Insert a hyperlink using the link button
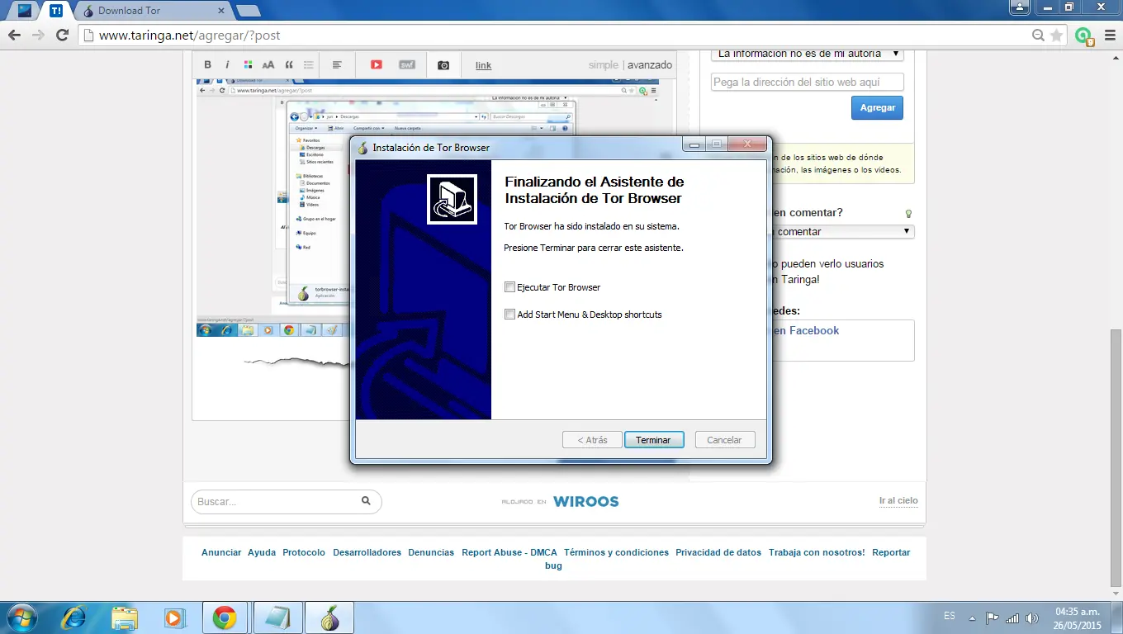The width and height of the screenshot is (1123, 634). point(483,65)
